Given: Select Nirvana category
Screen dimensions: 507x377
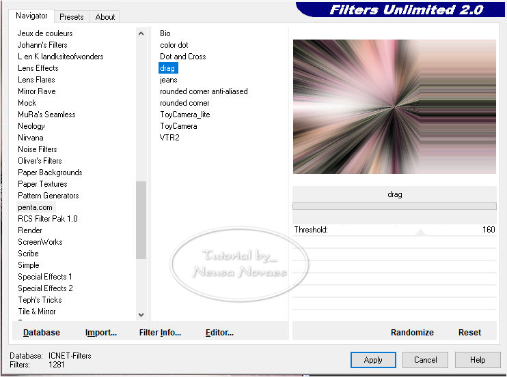Looking at the screenshot, I should coord(31,138).
